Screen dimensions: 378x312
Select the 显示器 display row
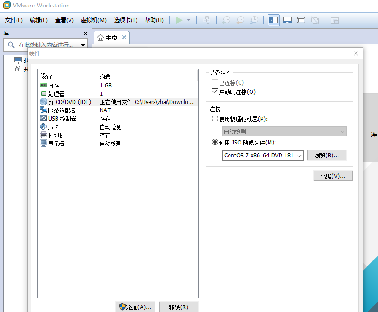118,144
